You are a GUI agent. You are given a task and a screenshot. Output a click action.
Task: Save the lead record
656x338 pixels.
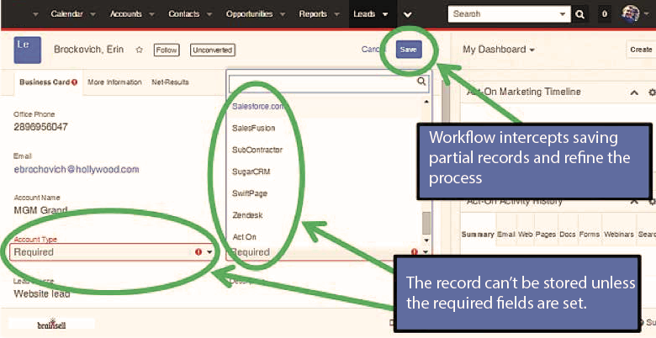click(409, 50)
